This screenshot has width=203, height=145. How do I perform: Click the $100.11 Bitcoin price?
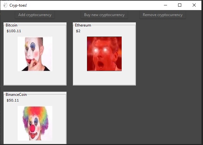14,31
